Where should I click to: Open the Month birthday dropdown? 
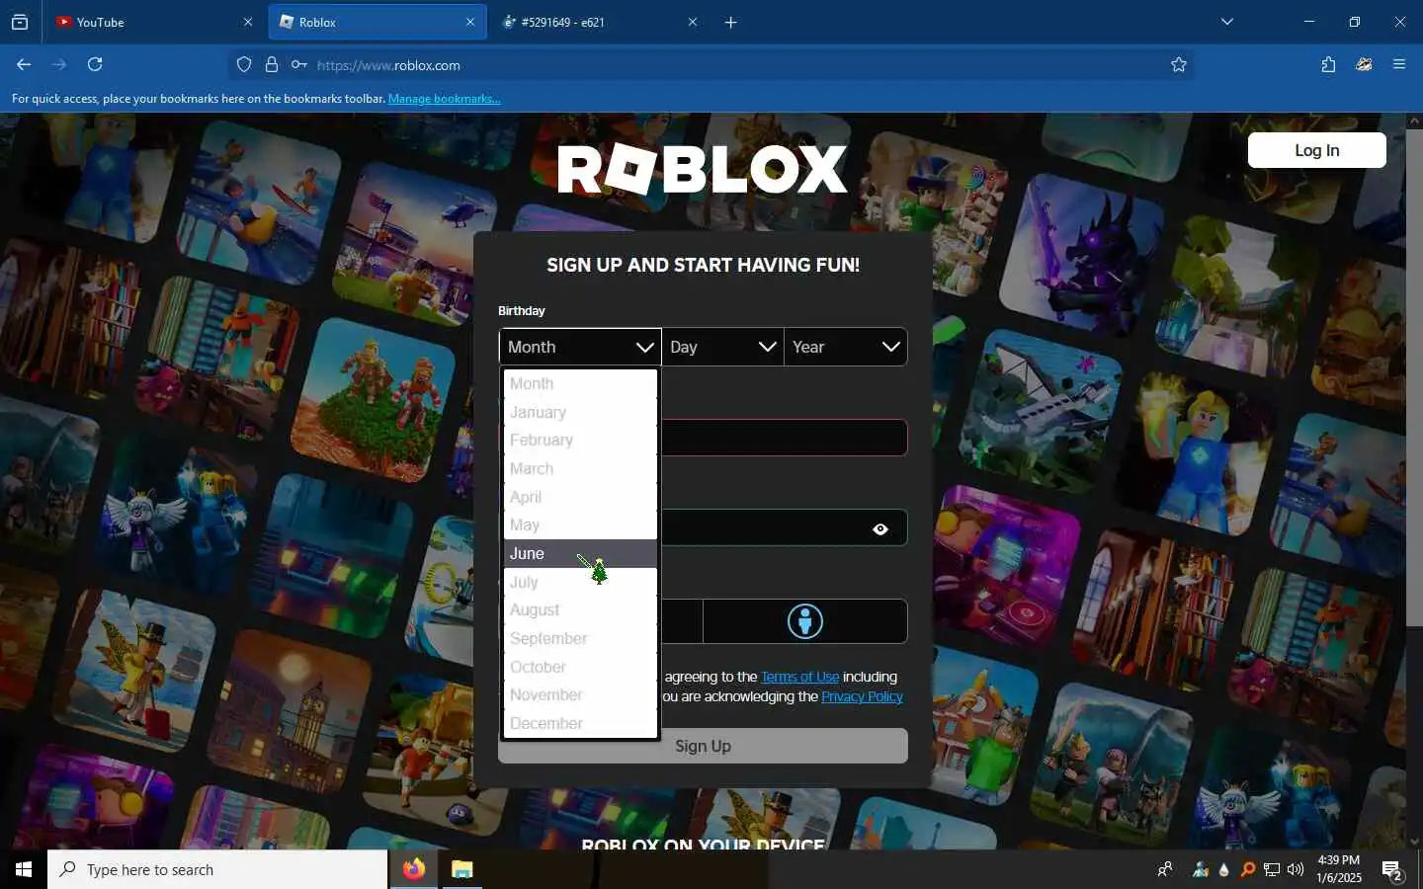pos(580,347)
